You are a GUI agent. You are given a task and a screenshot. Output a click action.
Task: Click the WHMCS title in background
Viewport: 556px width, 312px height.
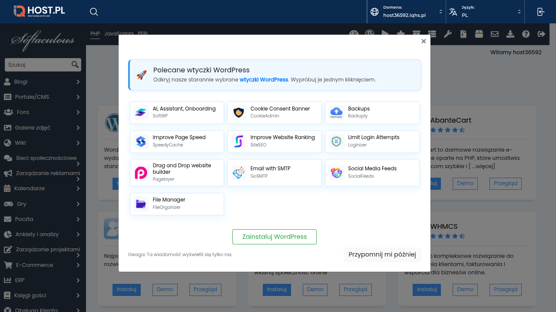click(444, 226)
